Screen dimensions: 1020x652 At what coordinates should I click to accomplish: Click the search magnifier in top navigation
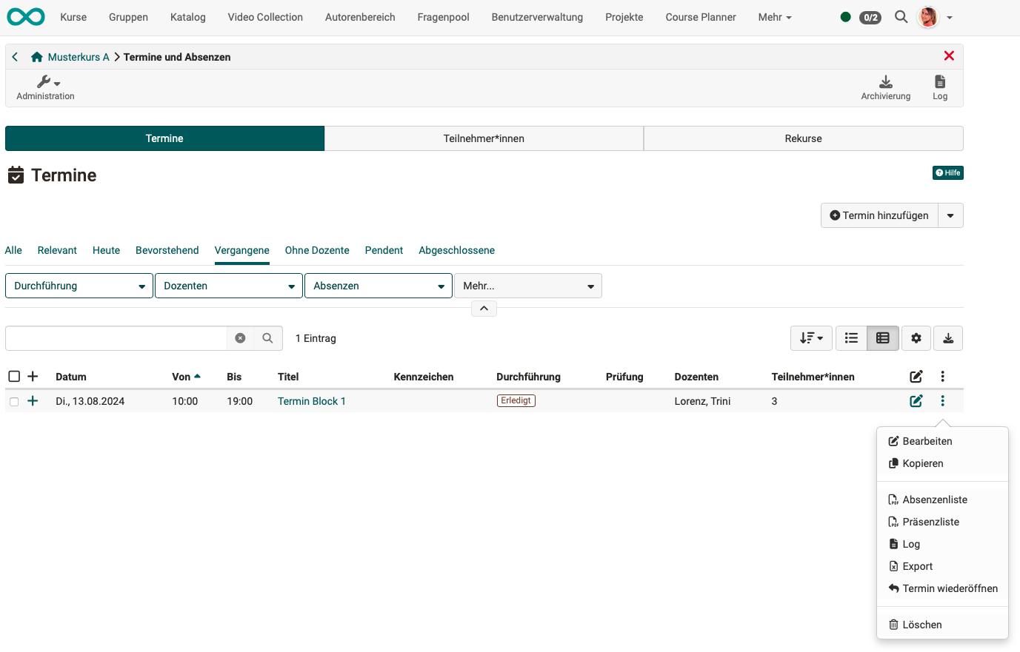point(901,17)
